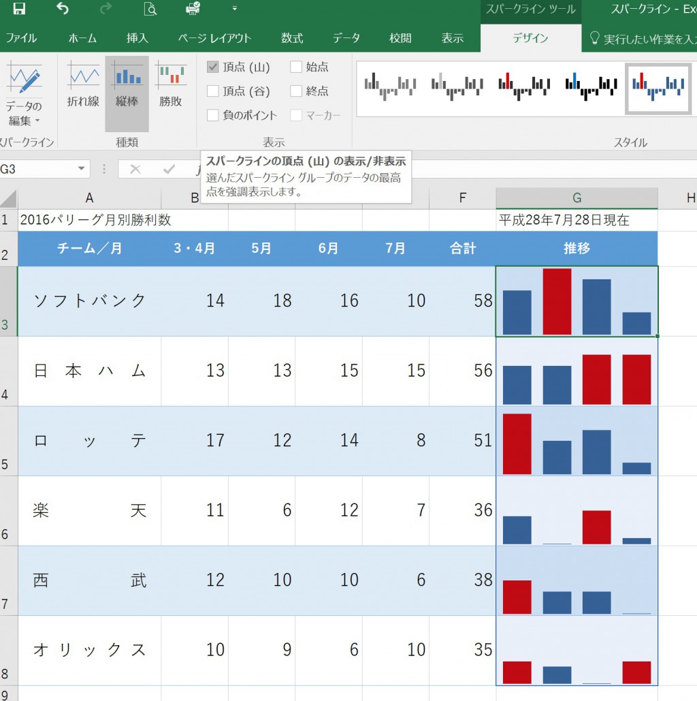
Task: Click the ソフトバンク team cell
Action: [x=89, y=301]
